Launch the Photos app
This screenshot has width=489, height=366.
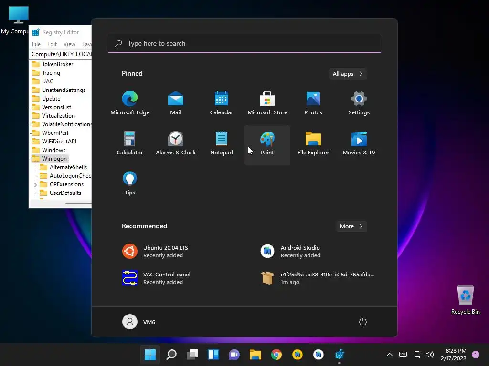[x=313, y=104]
